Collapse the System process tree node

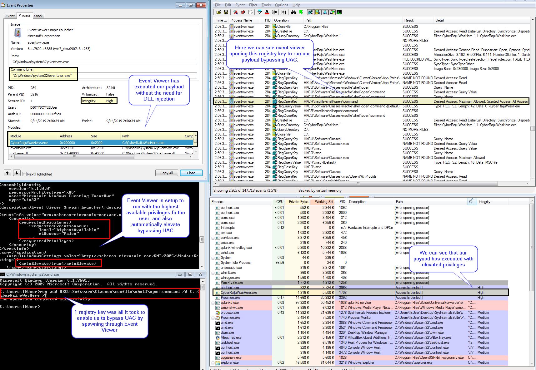(213, 258)
